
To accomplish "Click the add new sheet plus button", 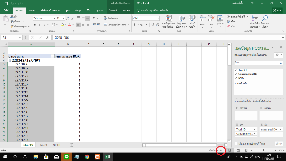I will [x=71, y=145].
